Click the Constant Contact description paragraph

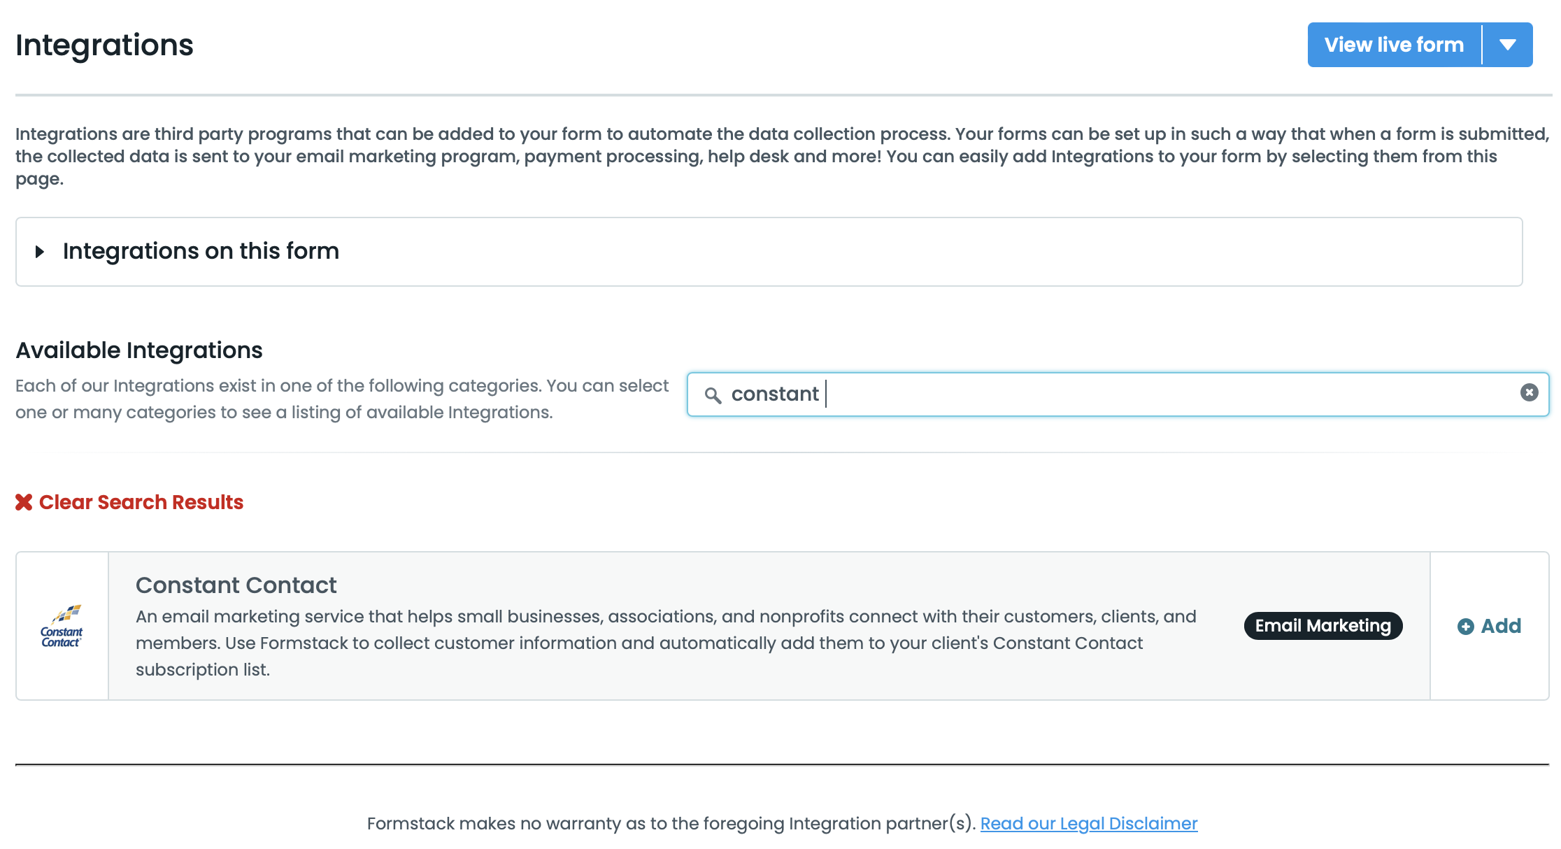coord(664,643)
